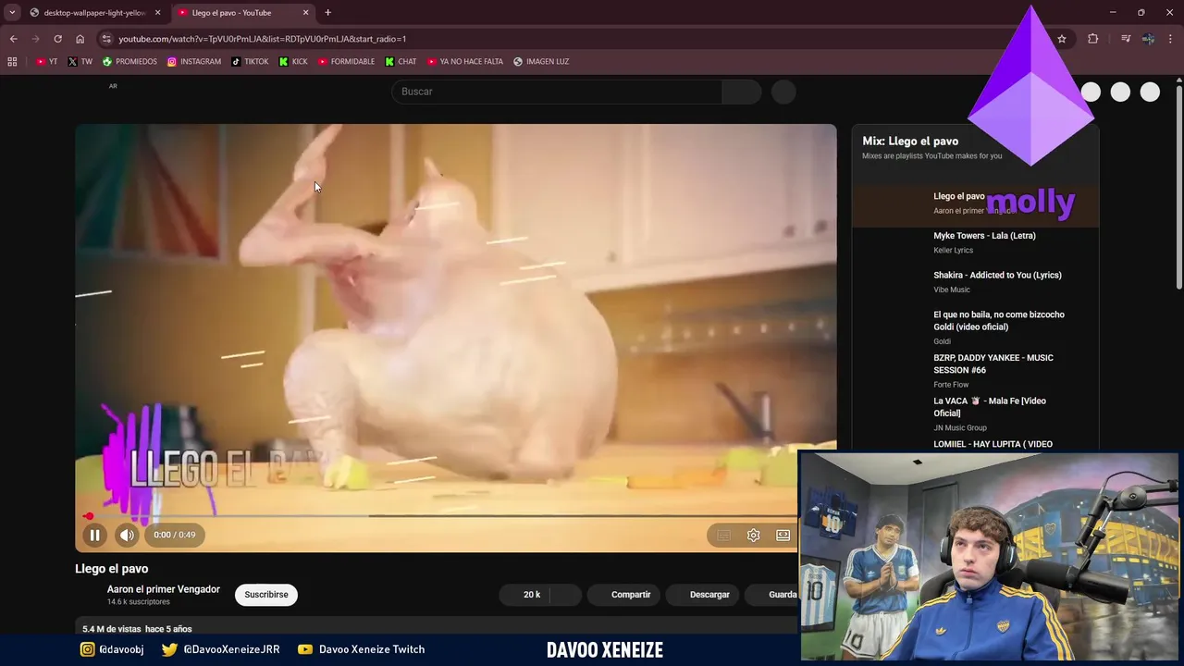Screen dimensions: 1184x666
Task: Open the IMAGEN LUZ bookmark
Action: 541,62
